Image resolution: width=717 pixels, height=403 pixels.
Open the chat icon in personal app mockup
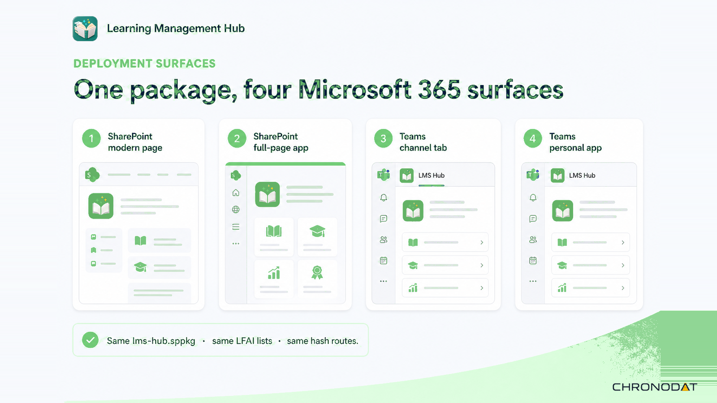click(533, 219)
